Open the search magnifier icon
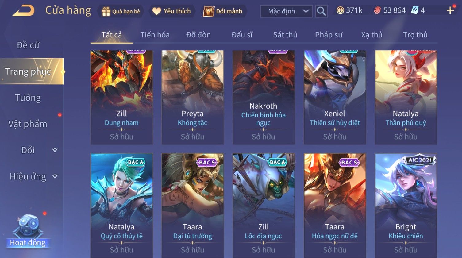462x258 pixels. (321, 11)
